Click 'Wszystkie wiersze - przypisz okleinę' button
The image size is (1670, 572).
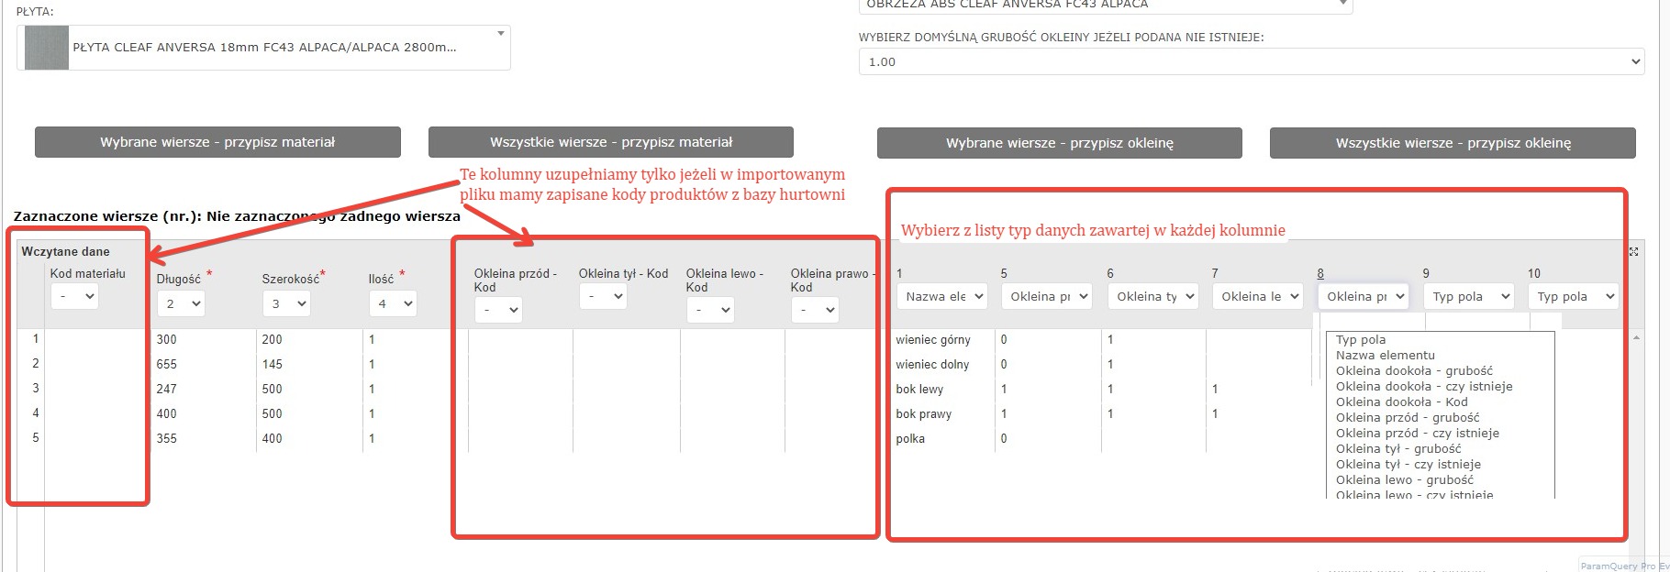[x=1453, y=143]
